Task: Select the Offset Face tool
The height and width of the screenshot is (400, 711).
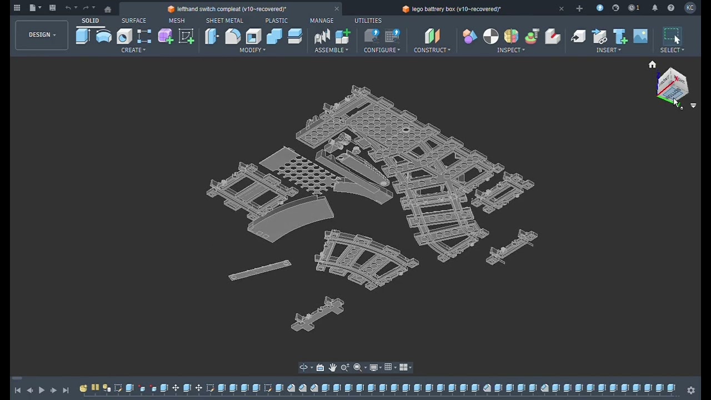Action: coord(295,37)
